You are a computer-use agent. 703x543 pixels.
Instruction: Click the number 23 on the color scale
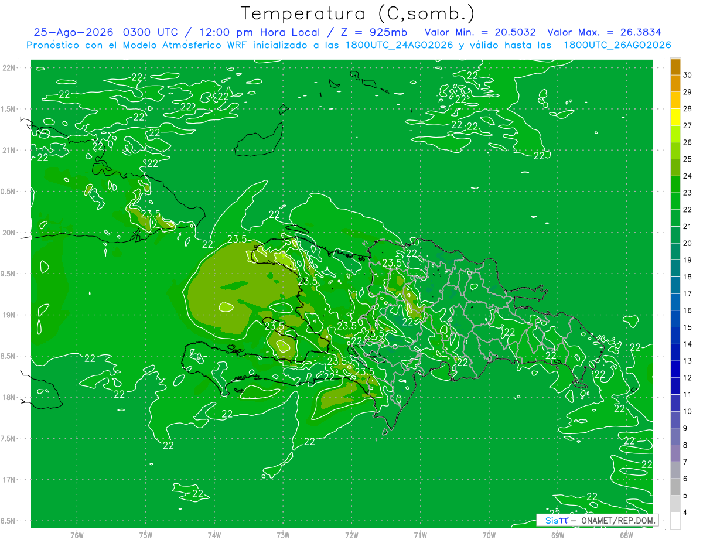click(688, 193)
